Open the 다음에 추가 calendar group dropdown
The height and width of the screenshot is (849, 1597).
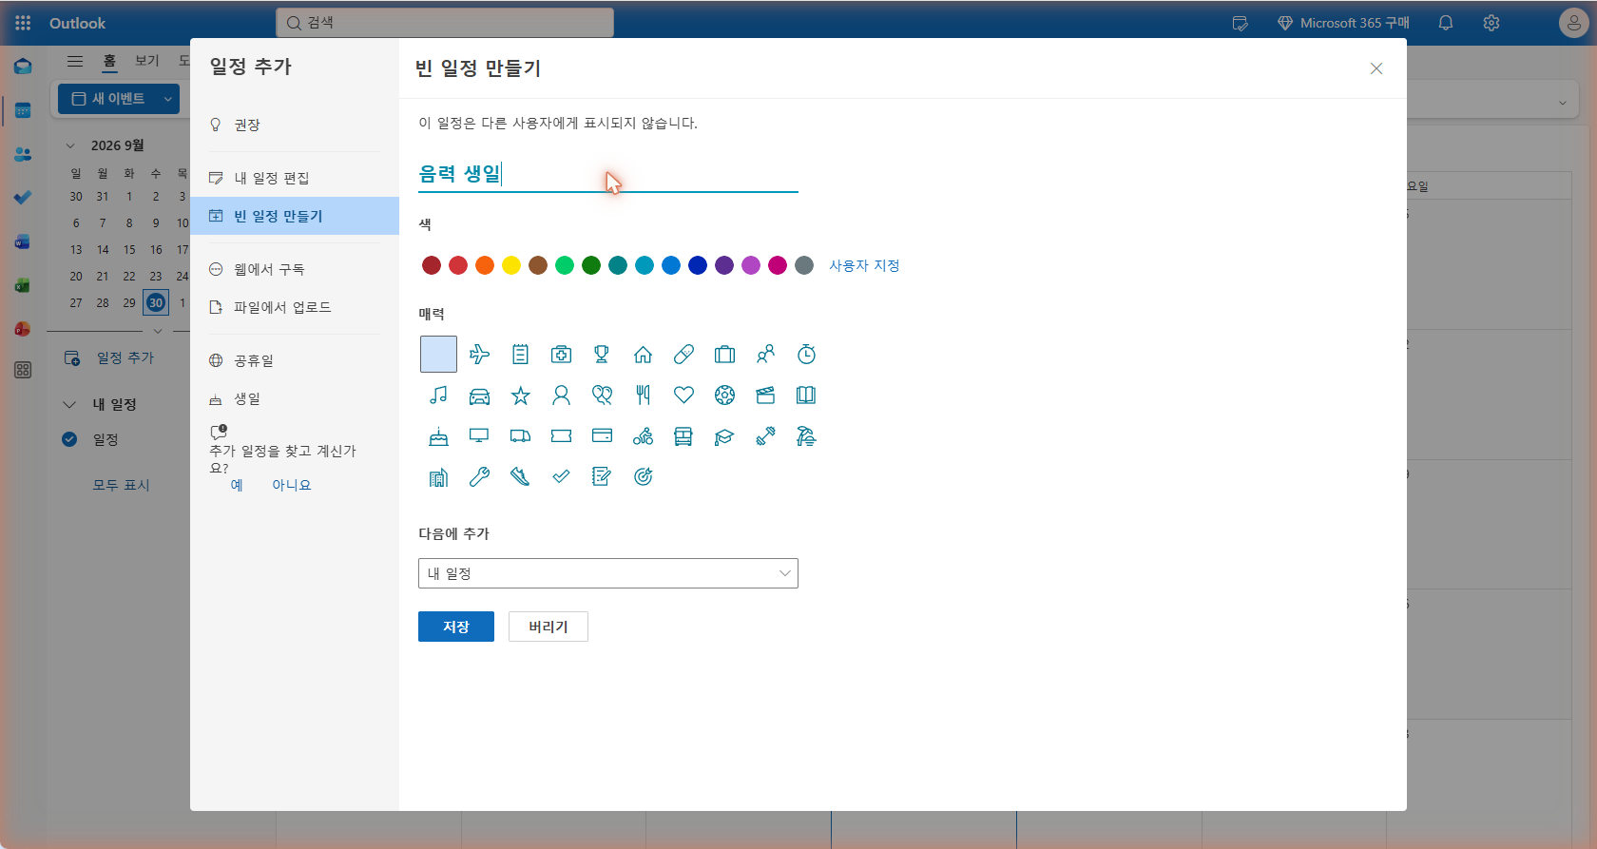608,573
